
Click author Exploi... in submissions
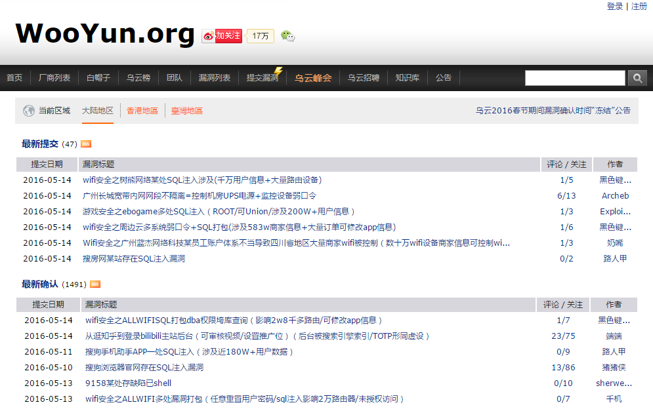click(615, 212)
